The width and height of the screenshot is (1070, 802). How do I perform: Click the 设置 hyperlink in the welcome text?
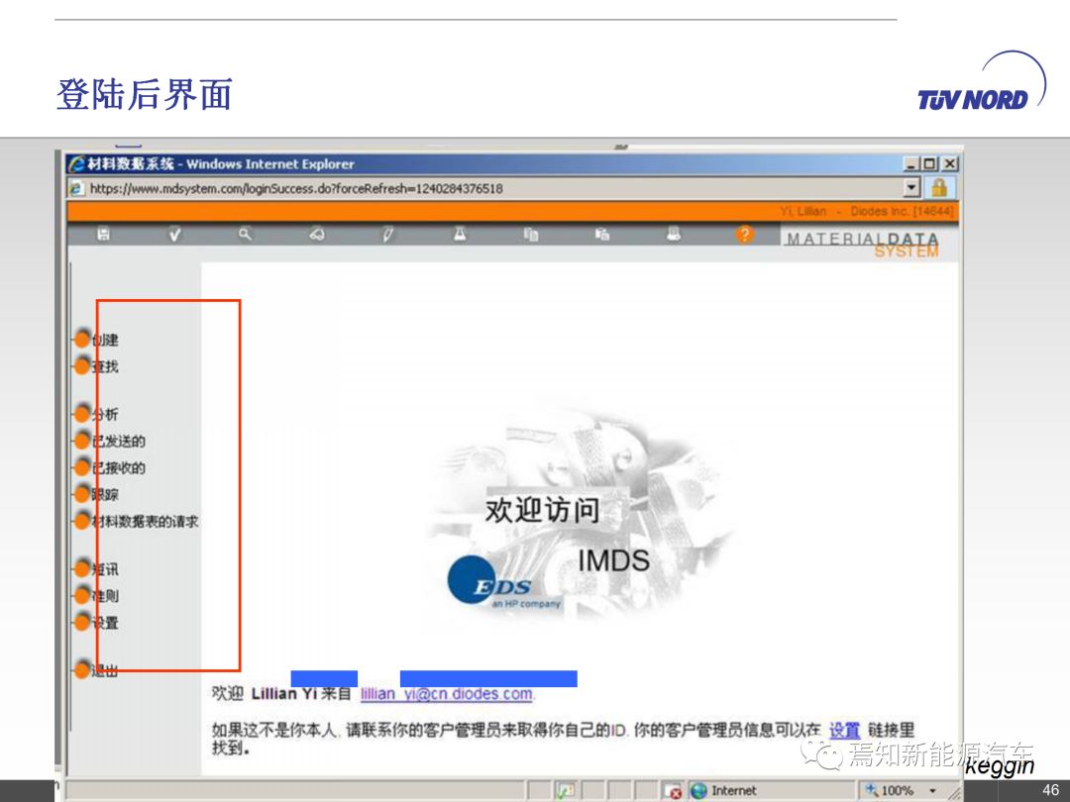(x=844, y=730)
